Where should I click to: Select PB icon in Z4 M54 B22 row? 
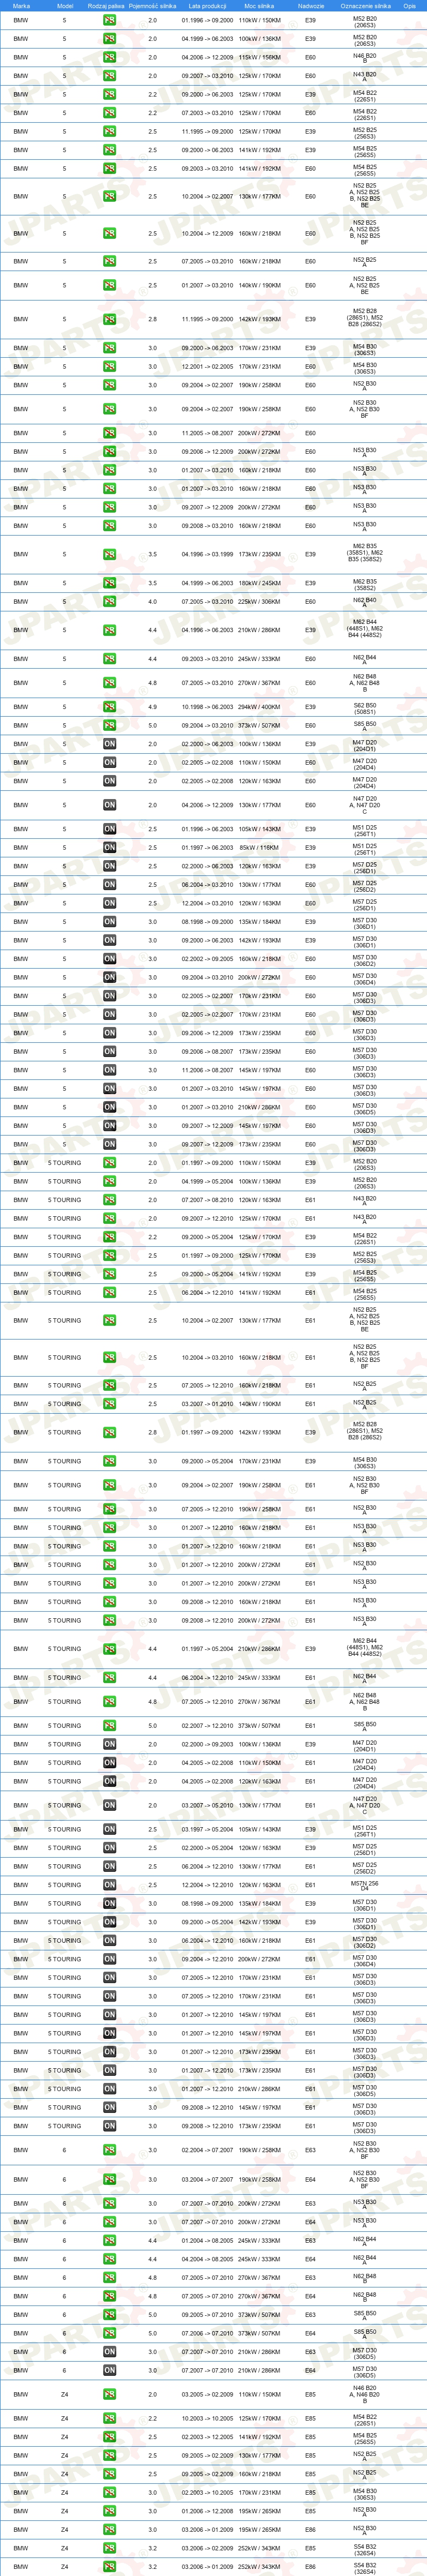tap(109, 2419)
